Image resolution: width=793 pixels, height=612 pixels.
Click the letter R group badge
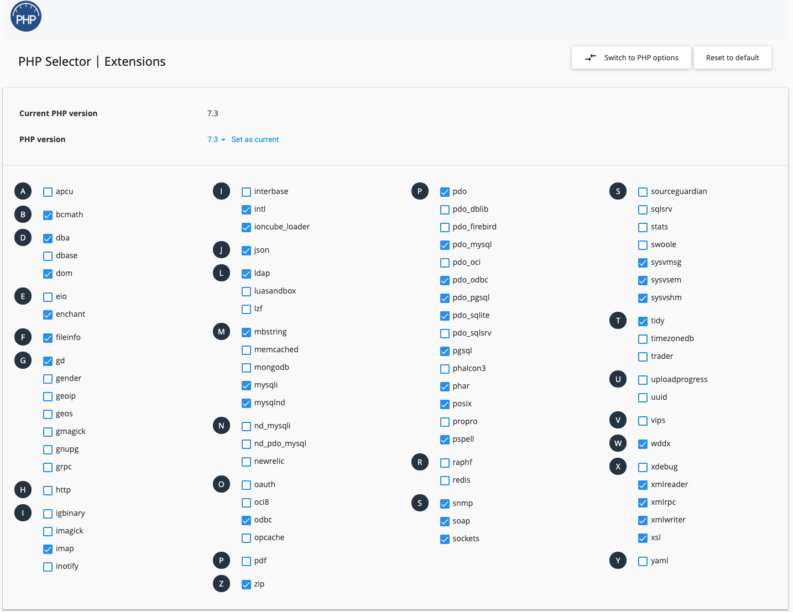click(x=420, y=462)
